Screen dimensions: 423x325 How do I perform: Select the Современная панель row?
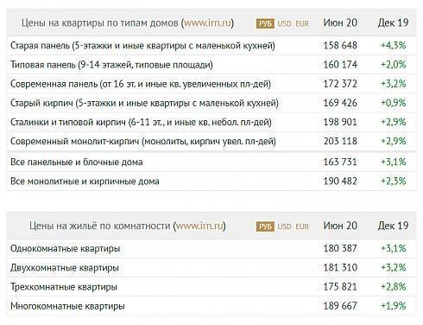(x=211, y=84)
